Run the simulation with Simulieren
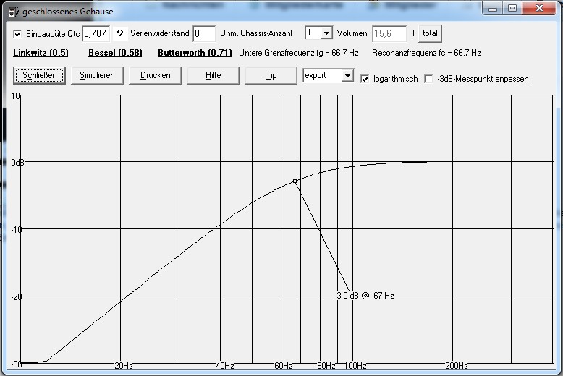Image resolution: width=563 pixels, height=376 pixels. [x=97, y=75]
